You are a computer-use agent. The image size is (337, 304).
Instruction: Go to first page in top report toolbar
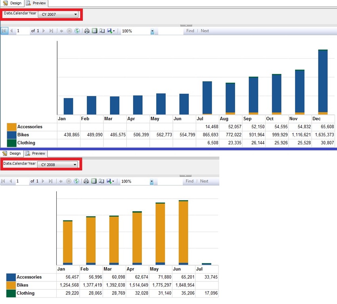[x=4, y=31]
